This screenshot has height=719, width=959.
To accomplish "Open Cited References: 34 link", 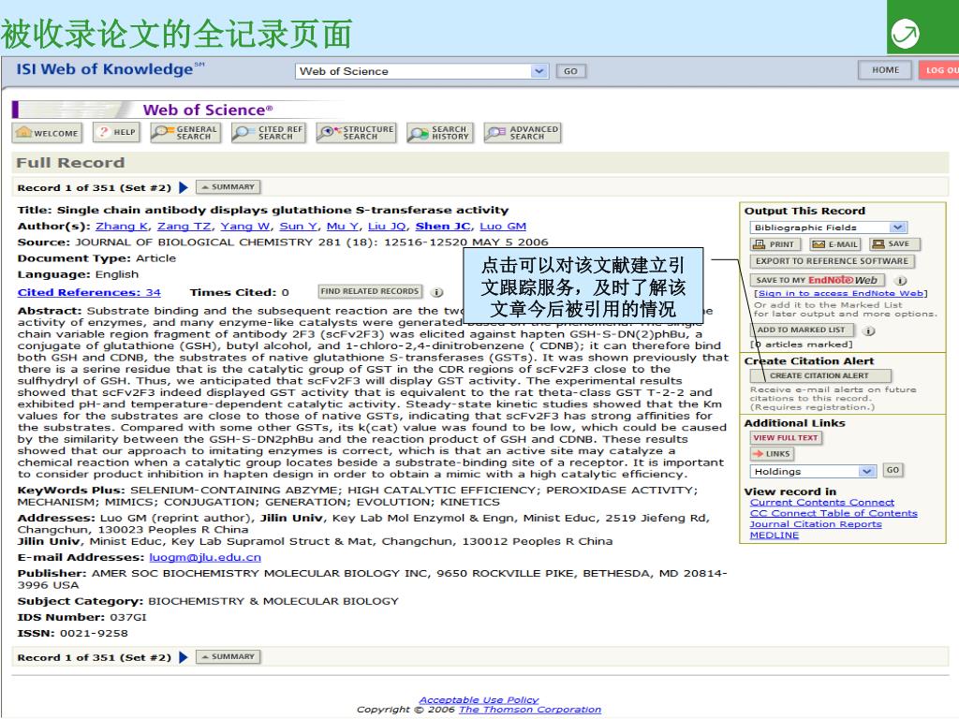I will pos(89,292).
